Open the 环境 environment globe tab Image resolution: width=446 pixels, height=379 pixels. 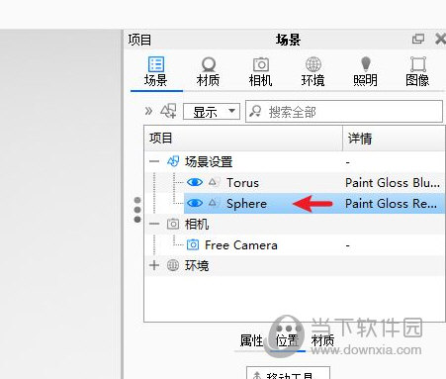point(312,71)
